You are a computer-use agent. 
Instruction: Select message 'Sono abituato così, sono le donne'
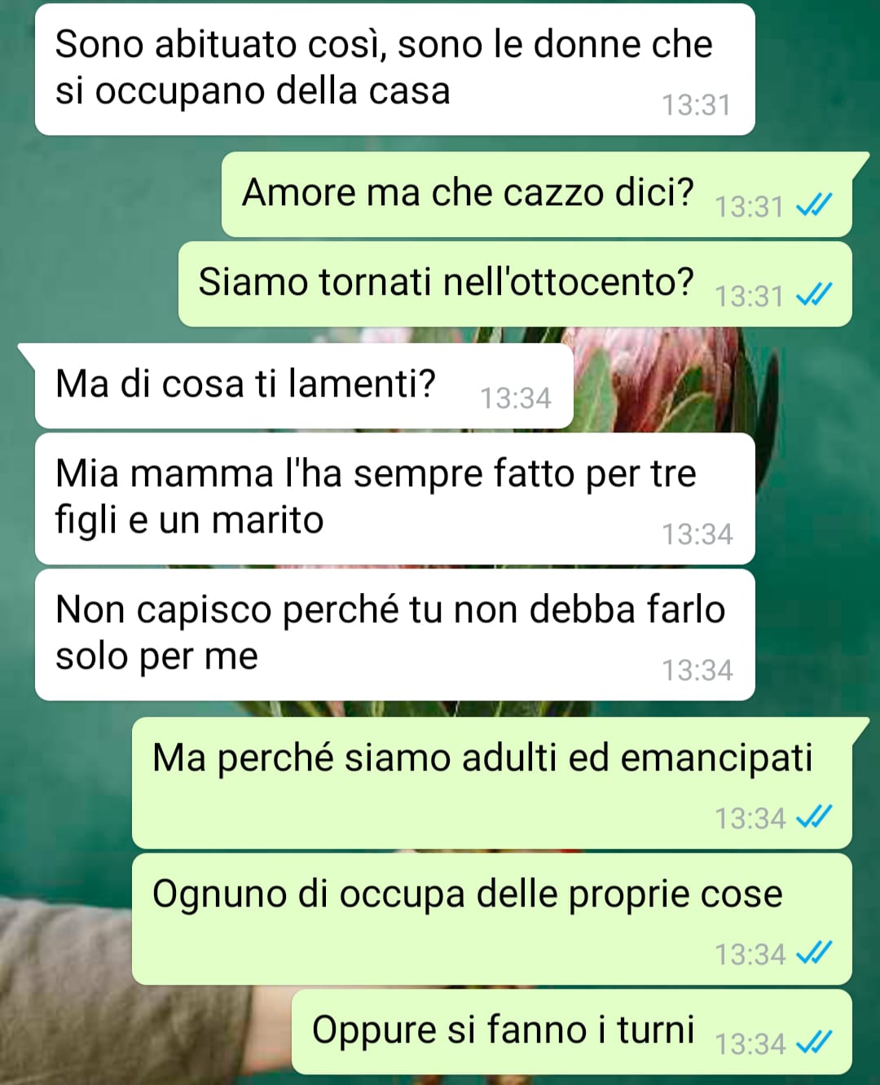[x=395, y=69]
